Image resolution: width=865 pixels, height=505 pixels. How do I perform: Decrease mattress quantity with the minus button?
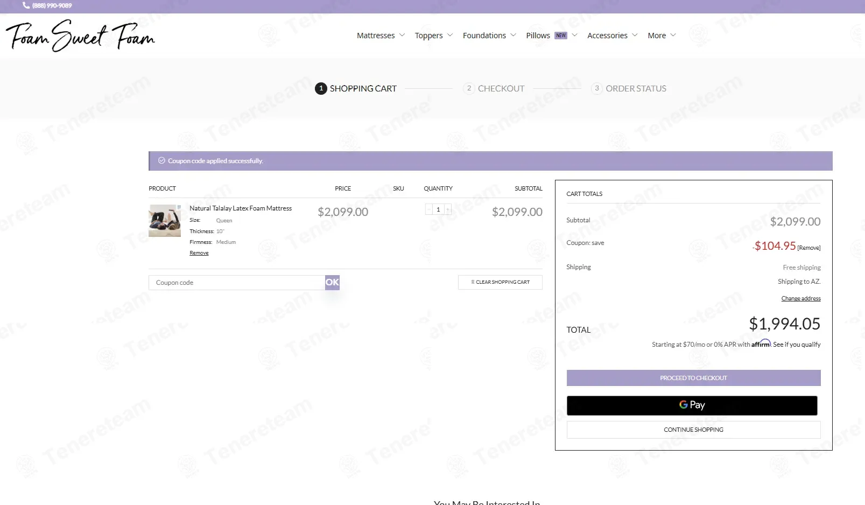coord(429,209)
